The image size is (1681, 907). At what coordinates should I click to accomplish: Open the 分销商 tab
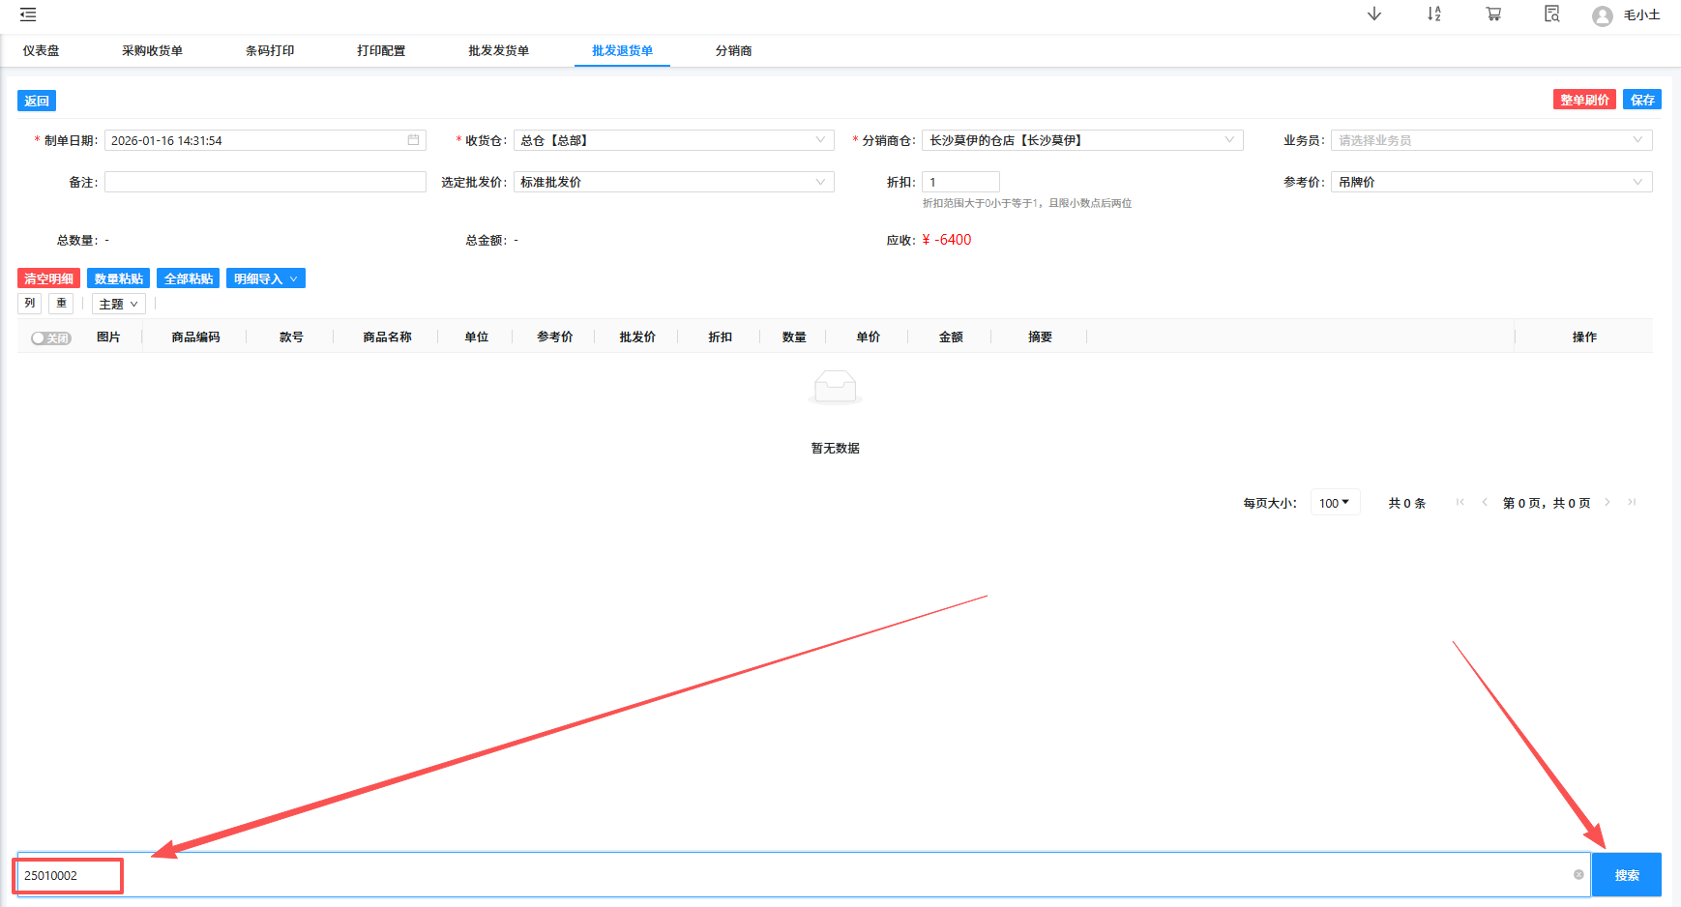[733, 50]
